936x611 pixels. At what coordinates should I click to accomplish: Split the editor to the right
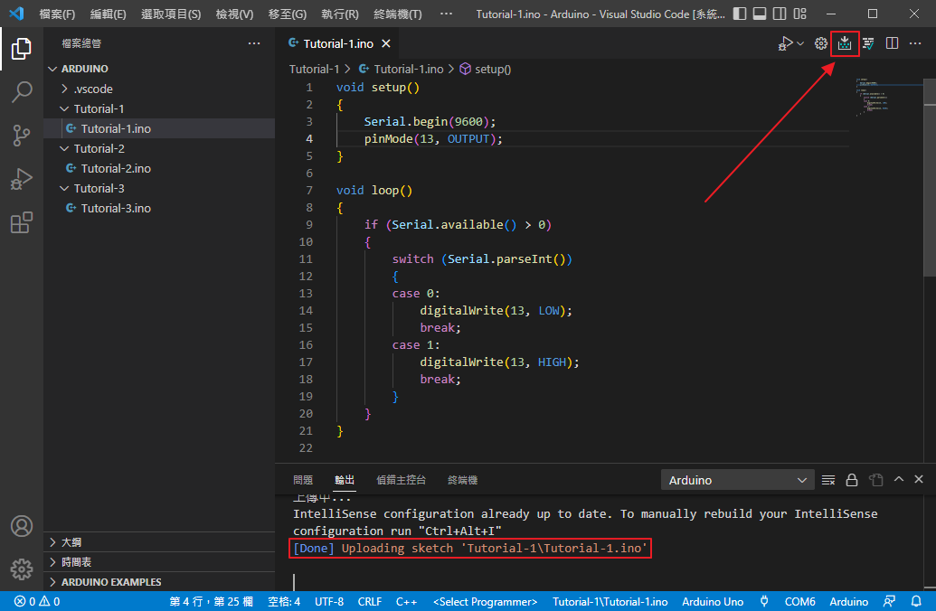click(x=892, y=43)
